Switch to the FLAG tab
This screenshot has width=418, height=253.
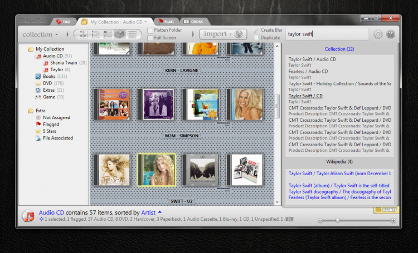[166, 22]
